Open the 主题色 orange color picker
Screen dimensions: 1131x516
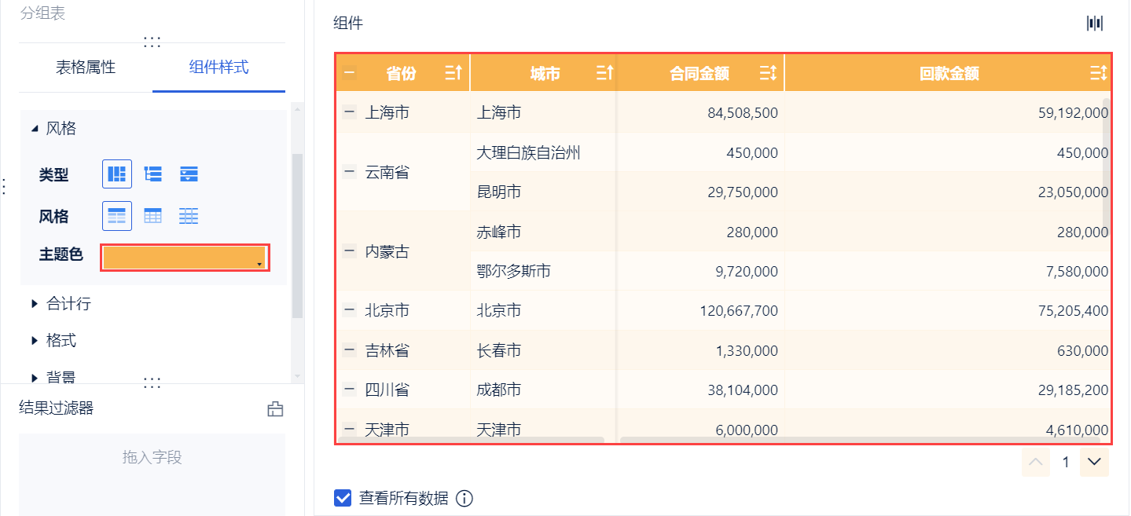[x=185, y=258]
